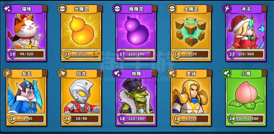
Task: Click the summon-ball icon on 光精灵 card
Action: pyautogui.click(x=62, y=9)
